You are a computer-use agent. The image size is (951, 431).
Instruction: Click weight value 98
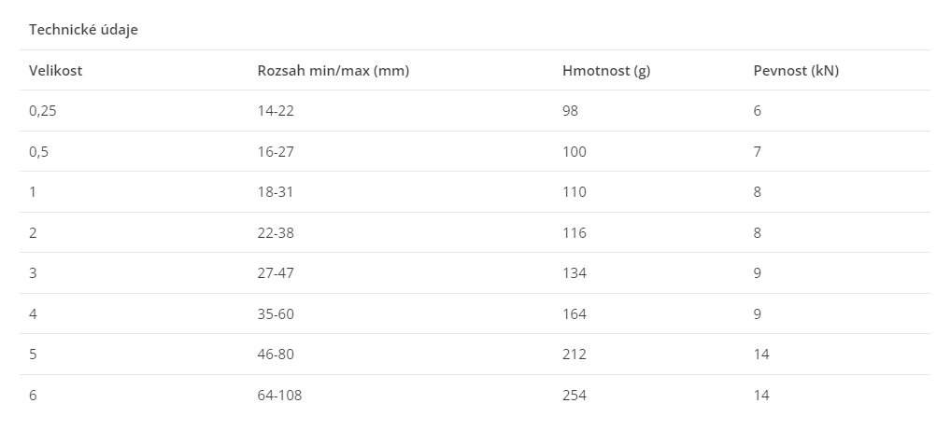tap(571, 111)
